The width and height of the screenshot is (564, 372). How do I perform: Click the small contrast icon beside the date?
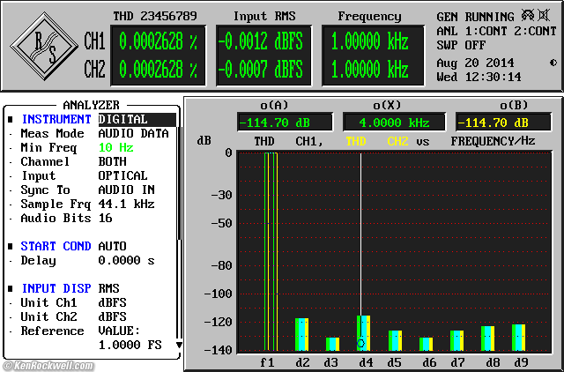coord(553,63)
